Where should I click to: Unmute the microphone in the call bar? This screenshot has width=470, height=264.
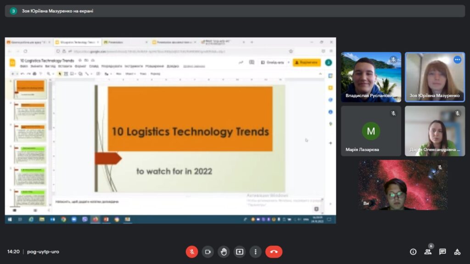[192, 252]
